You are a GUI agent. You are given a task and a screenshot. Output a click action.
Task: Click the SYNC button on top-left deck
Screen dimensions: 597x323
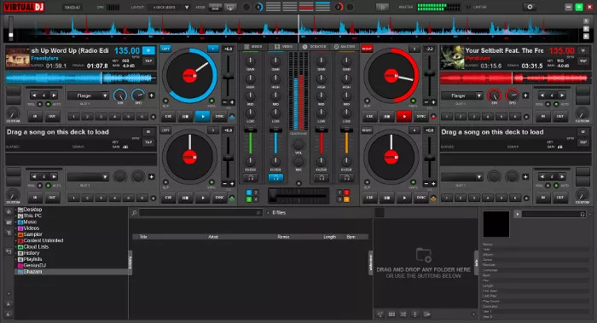(220, 117)
